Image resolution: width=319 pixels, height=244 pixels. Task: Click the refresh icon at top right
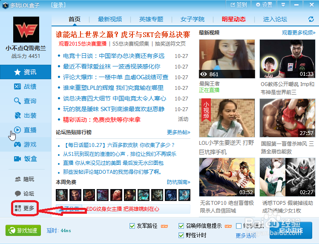point(311,19)
